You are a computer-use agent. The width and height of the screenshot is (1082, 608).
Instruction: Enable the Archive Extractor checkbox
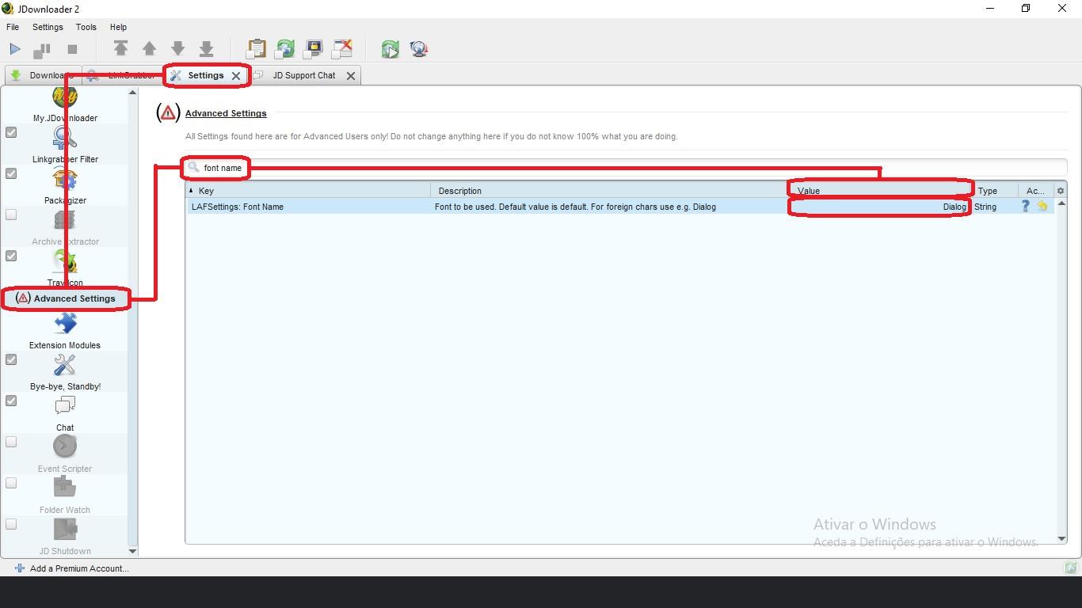coord(11,215)
